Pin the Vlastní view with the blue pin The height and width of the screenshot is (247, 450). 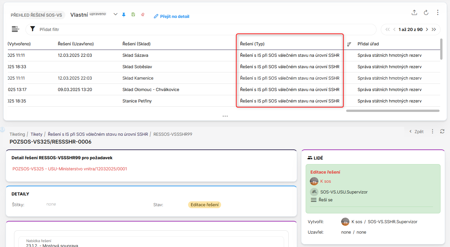pyautogui.click(x=124, y=15)
